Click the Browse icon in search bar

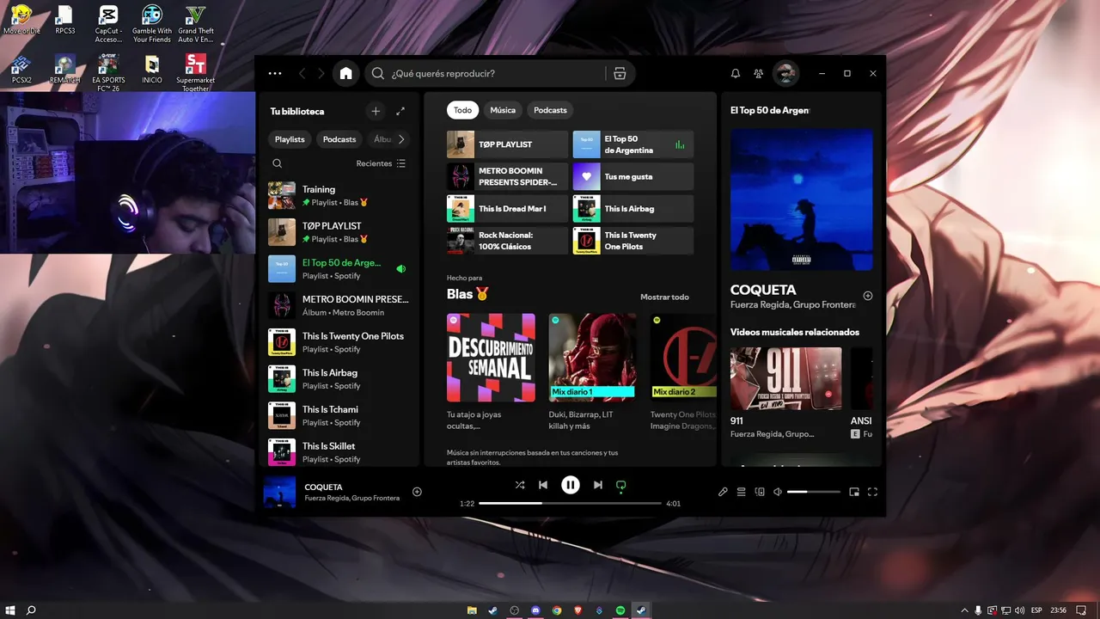pos(620,74)
